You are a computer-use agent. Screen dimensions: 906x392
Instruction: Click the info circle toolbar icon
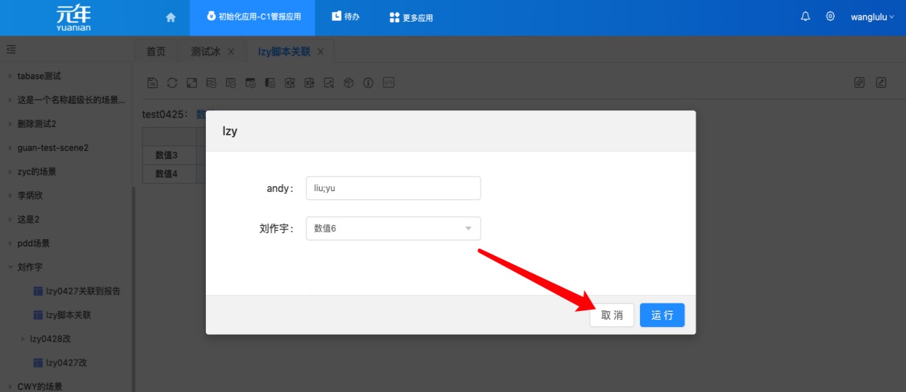369,83
